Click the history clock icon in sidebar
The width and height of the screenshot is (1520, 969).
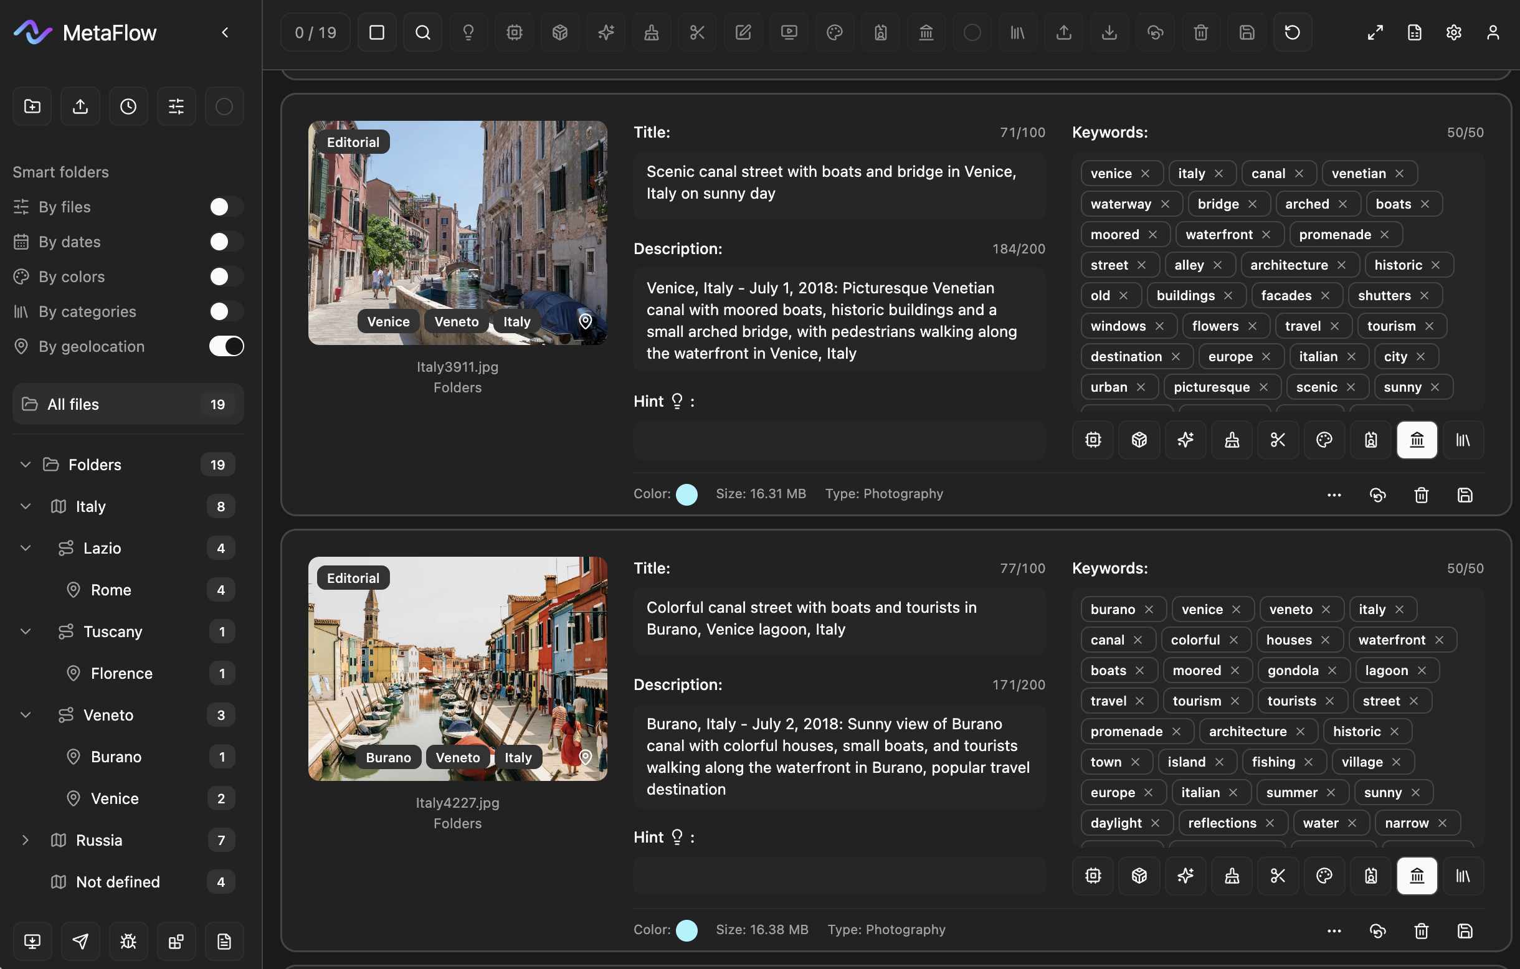[128, 106]
